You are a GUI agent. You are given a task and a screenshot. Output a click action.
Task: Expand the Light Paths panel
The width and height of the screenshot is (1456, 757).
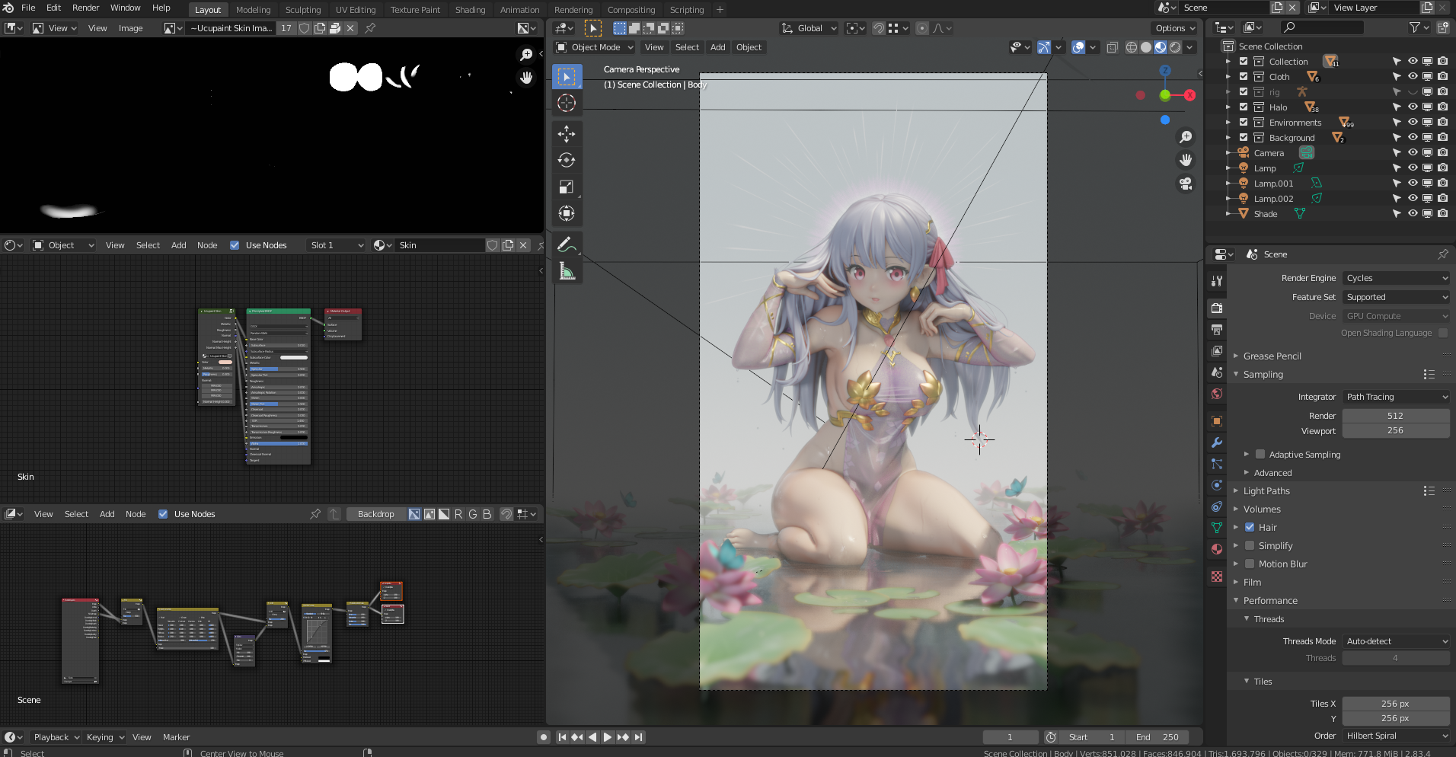[1266, 491]
